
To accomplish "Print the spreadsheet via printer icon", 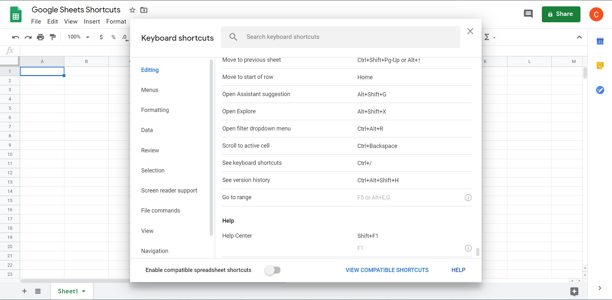I will click(40, 37).
